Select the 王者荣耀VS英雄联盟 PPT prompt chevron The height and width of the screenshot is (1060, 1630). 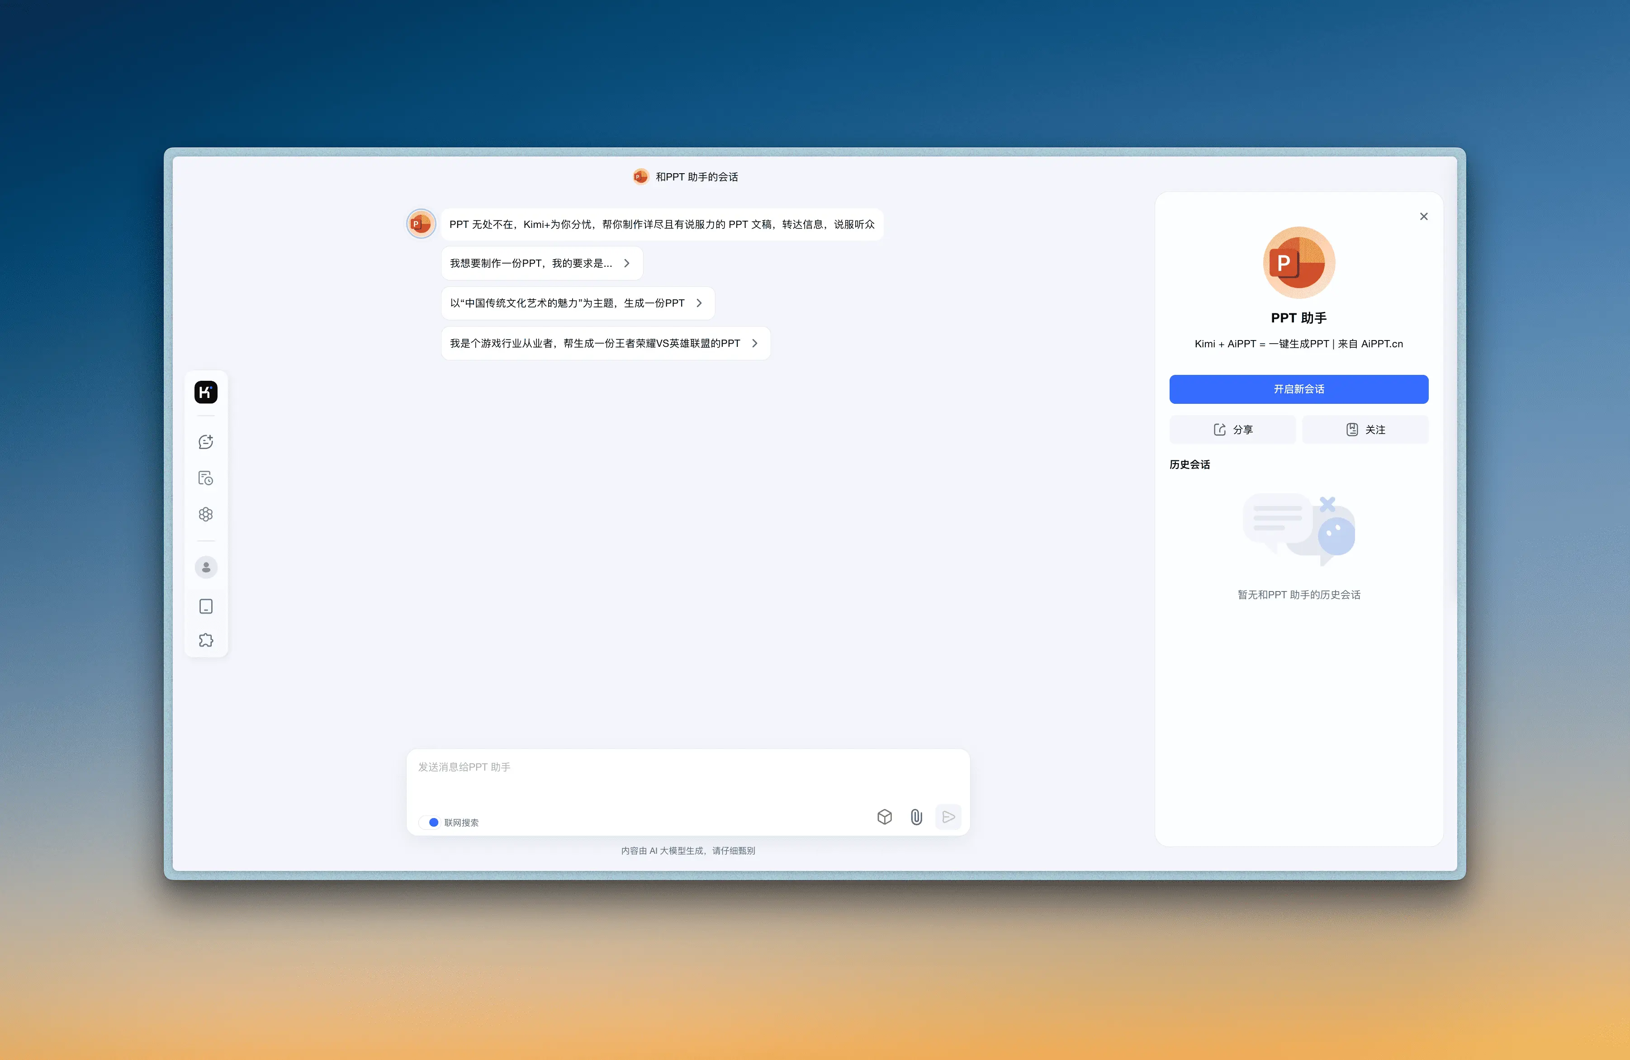coord(754,344)
